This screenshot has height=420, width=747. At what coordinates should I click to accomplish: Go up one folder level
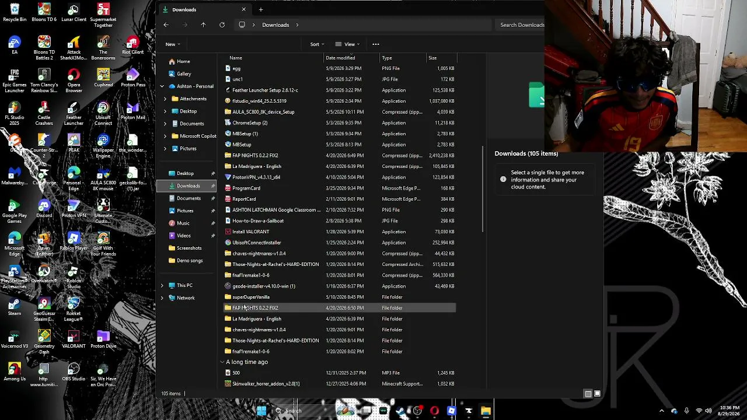tap(203, 25)
